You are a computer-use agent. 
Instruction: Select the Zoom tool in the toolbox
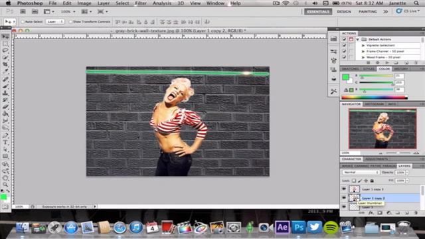click(5, 185)
